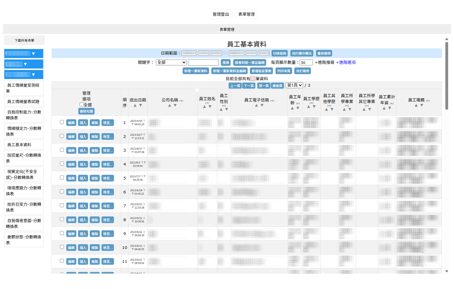
Task: Sort 員工所學其它專業 column ascending
Action: point(364,109)
